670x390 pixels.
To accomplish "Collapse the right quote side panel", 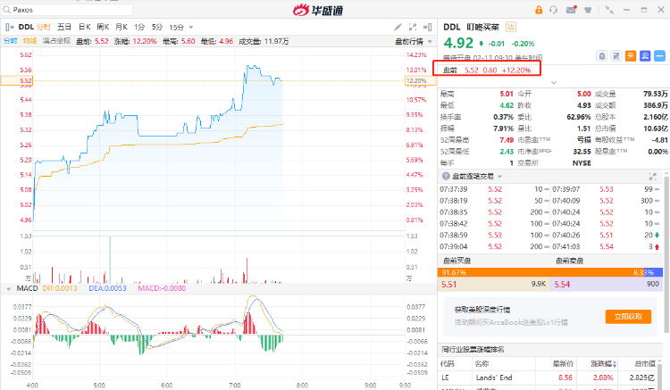I will (427, 28).
